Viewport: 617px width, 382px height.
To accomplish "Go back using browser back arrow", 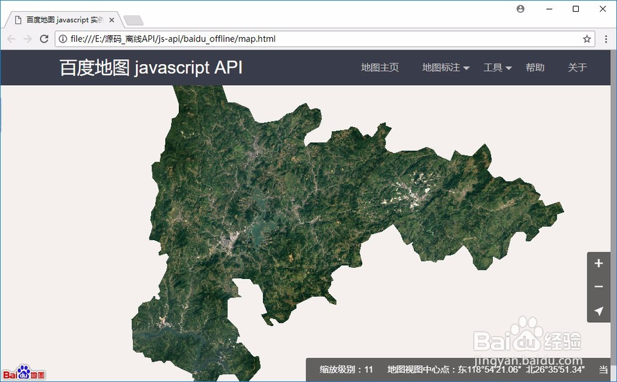I will (11, 38).
